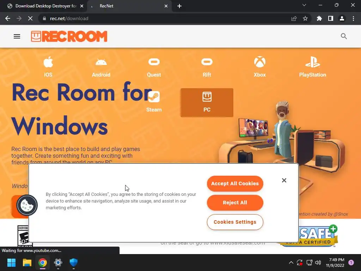
Task: Click the Chrome taskbar icon
Action: coord(43,263)
